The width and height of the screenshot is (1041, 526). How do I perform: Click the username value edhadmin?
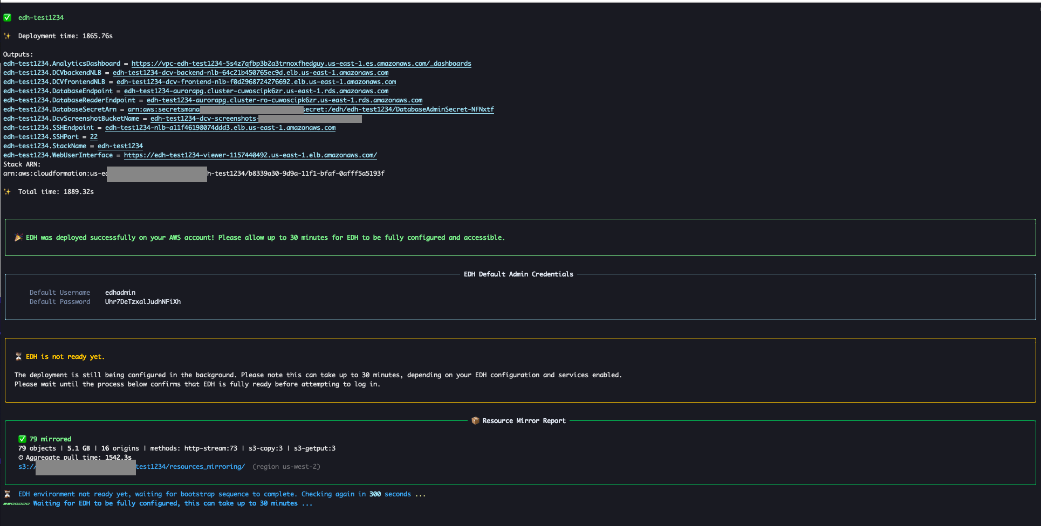click(x=120, y=293)
